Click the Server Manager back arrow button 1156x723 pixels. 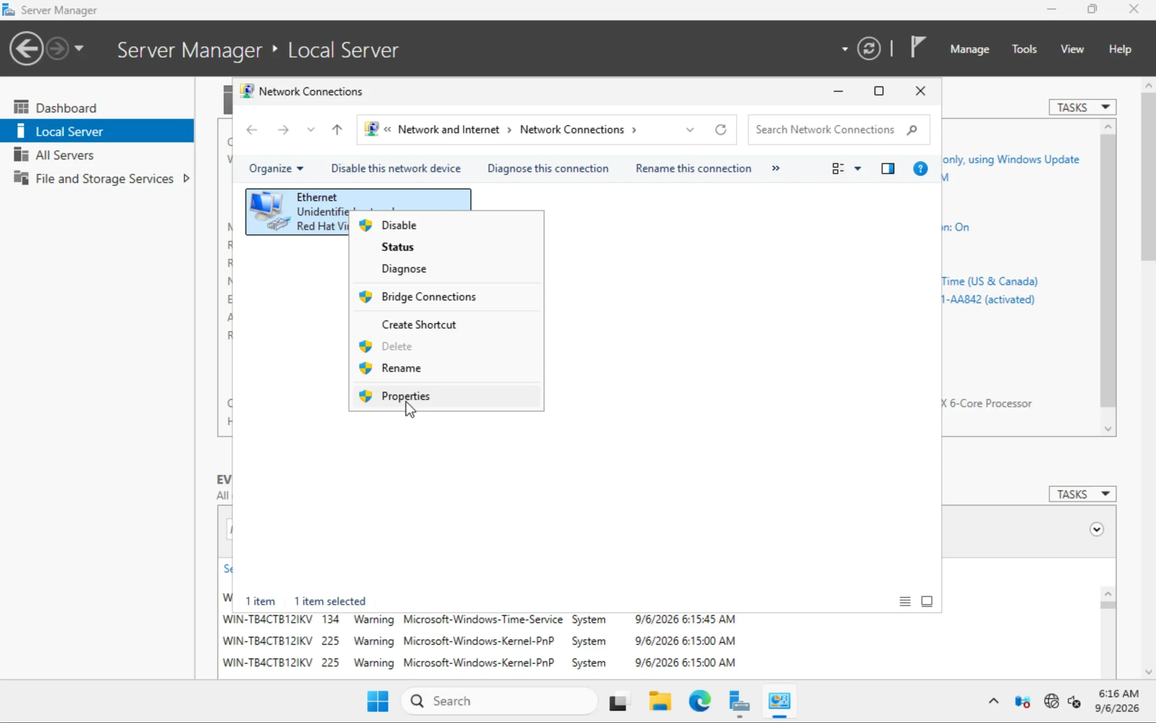click(26, 49)
